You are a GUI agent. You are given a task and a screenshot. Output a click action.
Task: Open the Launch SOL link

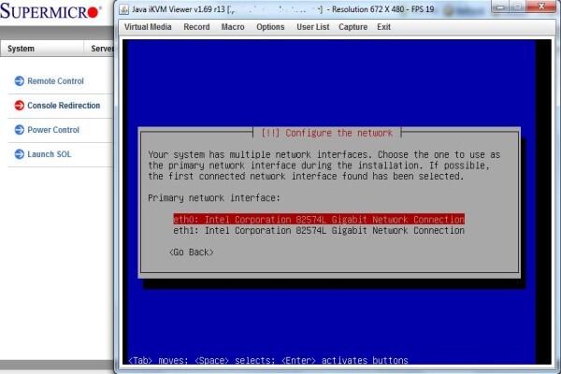coord(50,154)
